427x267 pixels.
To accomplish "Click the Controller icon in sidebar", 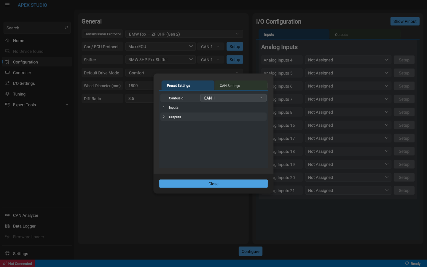I will [x=7, y=73].
